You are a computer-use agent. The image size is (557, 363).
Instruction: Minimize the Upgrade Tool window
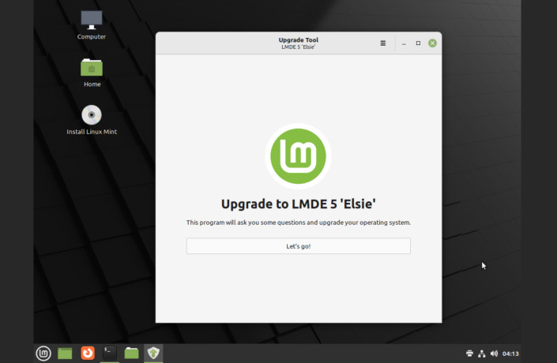[404, 43]
